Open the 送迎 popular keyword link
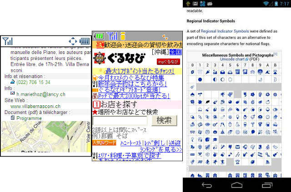 [x=175, y=143]
